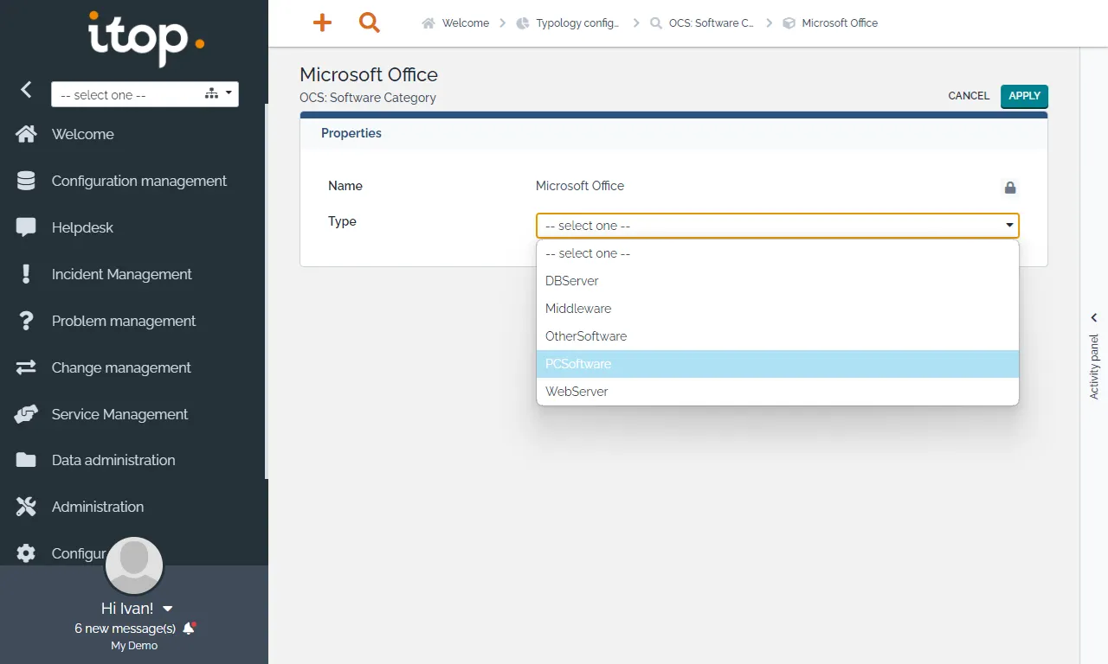Click the My Demo organization text
1108x664 pixels.
[x=134, y=646]
